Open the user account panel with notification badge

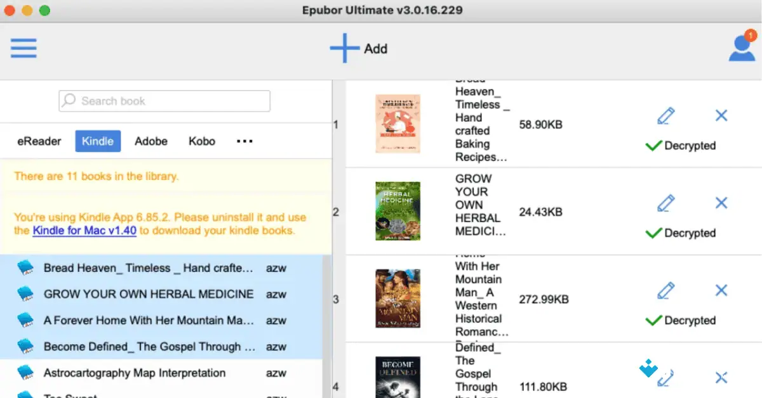tap(742, 48)
